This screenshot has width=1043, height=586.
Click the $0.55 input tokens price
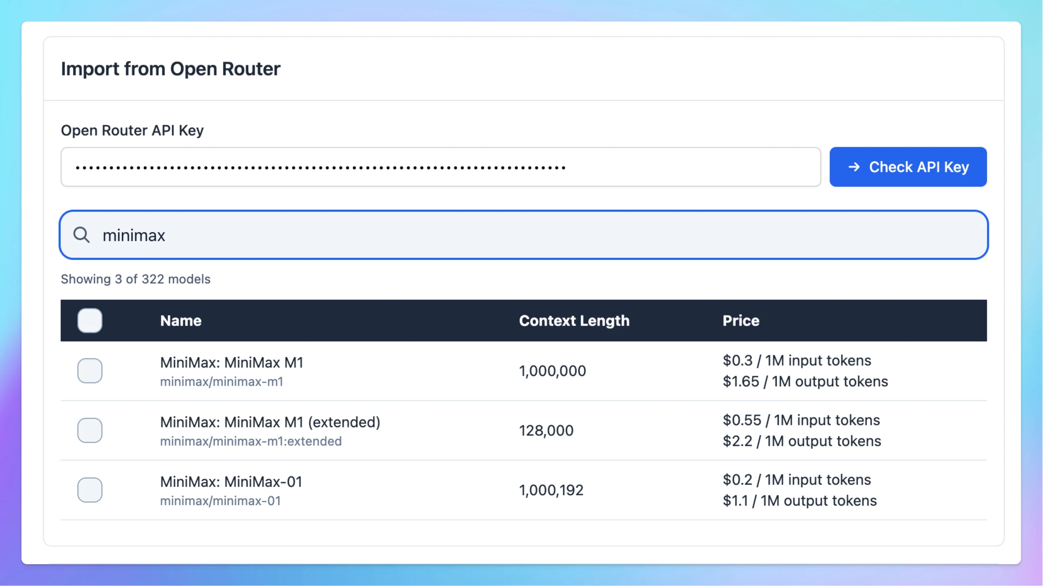[801, 420]
